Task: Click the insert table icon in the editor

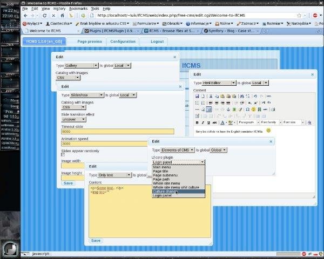Action: pos(197,116)
